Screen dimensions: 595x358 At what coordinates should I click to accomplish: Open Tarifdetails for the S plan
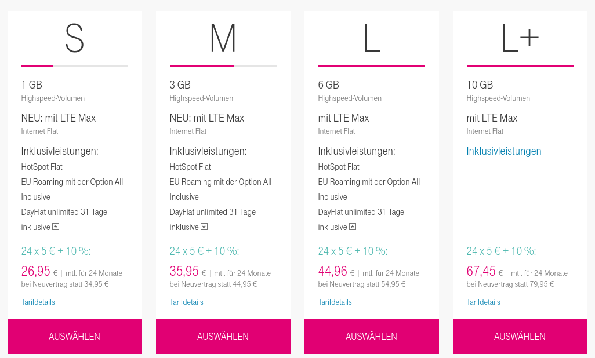(x=38, y=302)
